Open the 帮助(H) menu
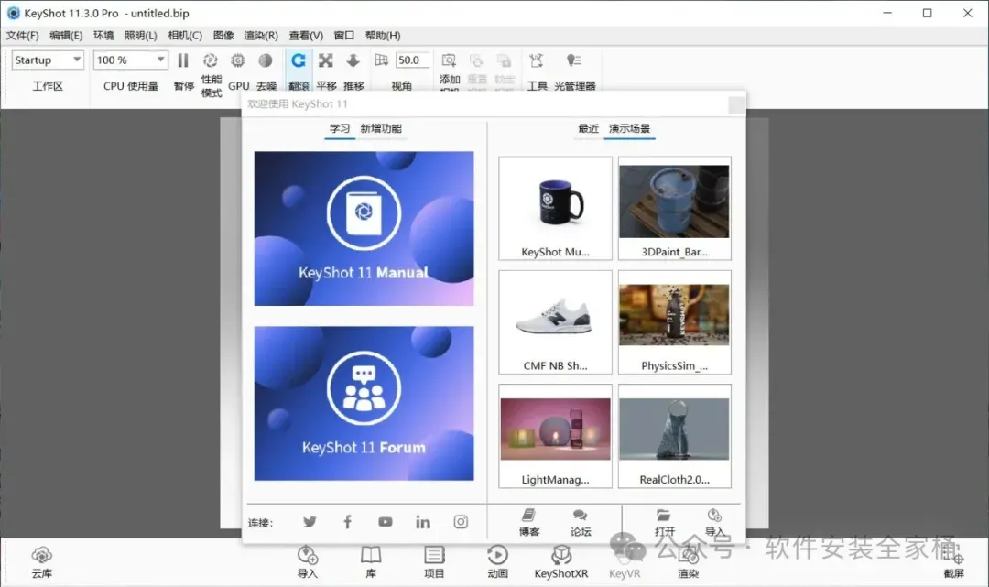Screen dimensions: 989x587 point(382,36)
